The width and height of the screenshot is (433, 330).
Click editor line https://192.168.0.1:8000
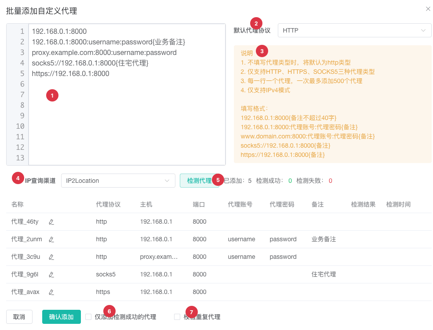pyautogui.click(x=70, y=73)
